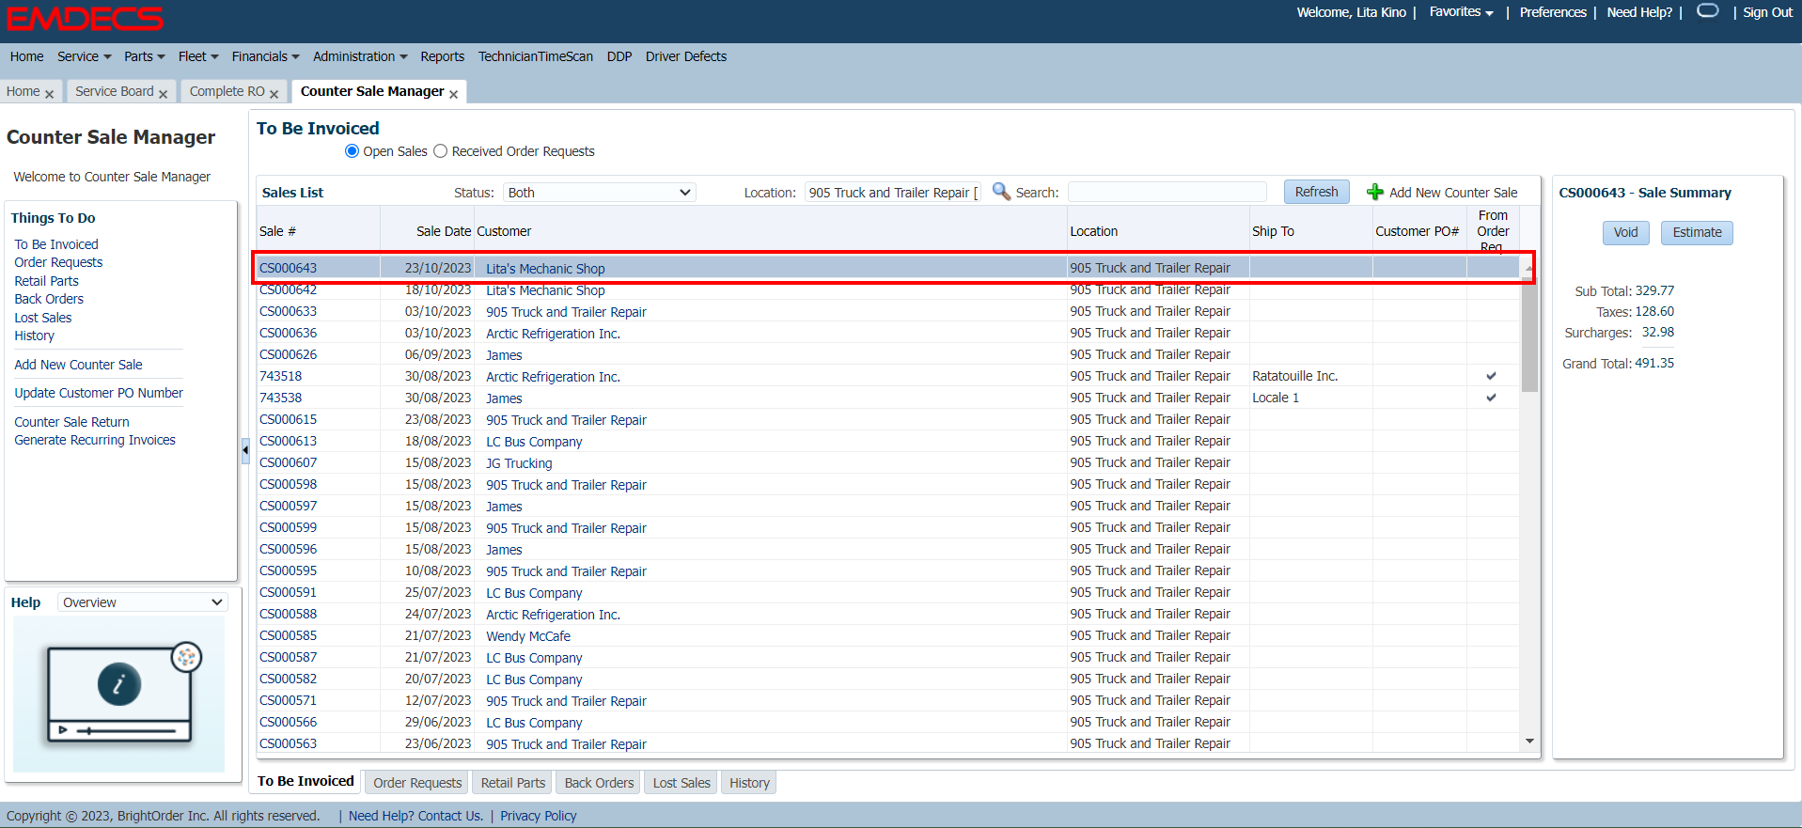
Task: Close the Complete RO tab using X icon
Action: click(274, 94)
